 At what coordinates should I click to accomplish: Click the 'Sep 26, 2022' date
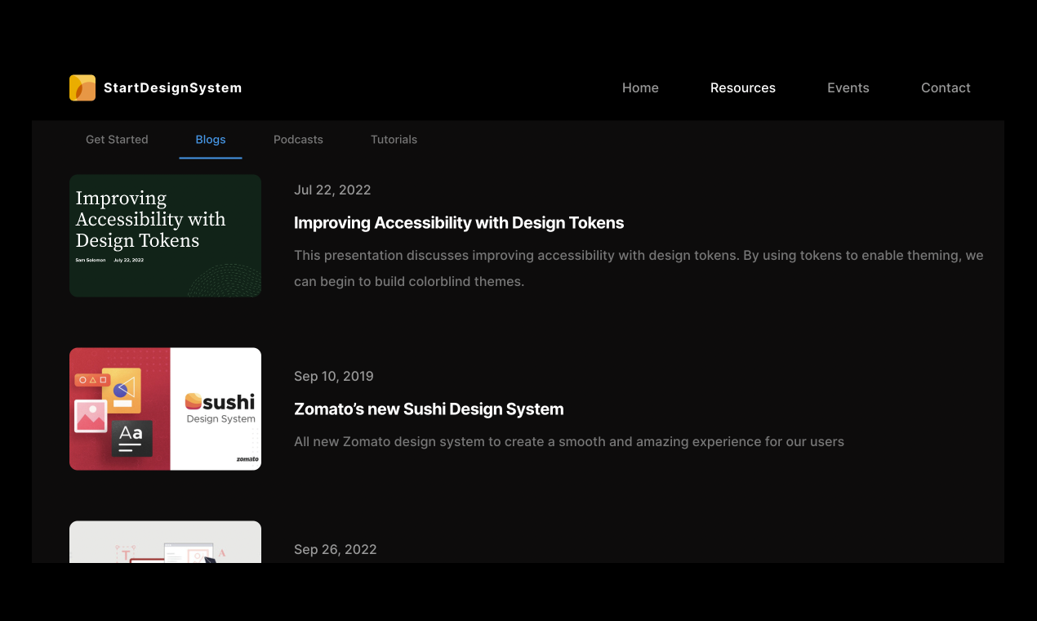tap(336, 550)
